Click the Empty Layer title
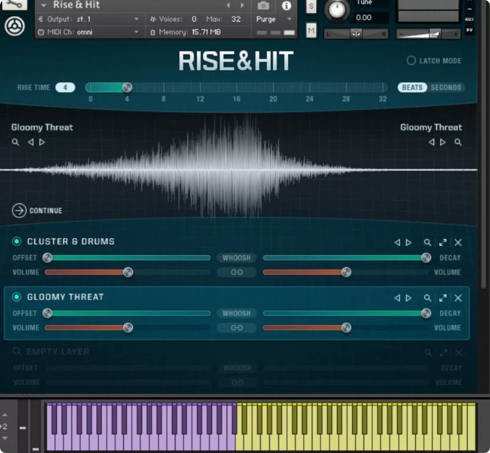The image size is (490, 453). coord(58,352)
